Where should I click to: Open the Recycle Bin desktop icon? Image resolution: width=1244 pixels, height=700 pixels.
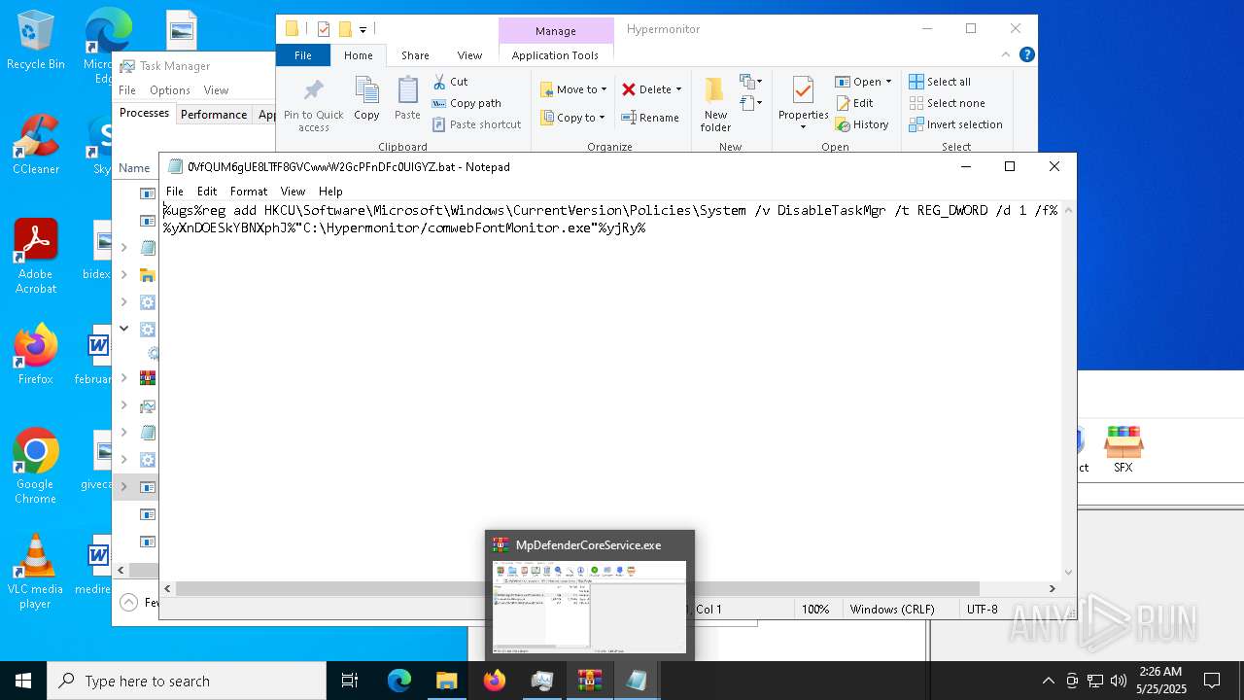pos(35,41)
